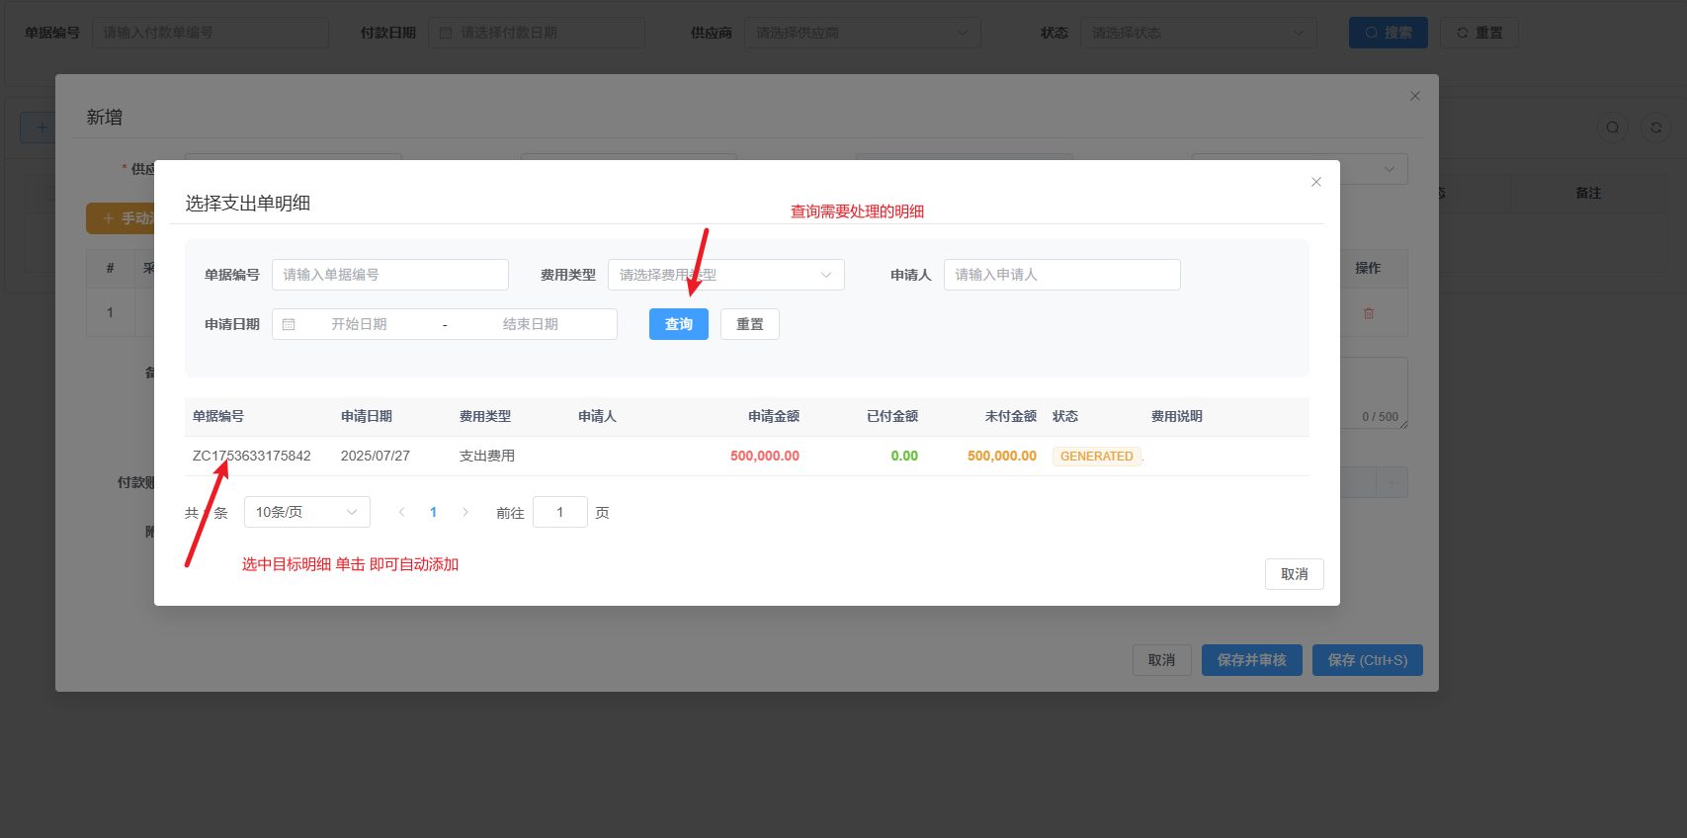Click the 开始日期 date field
The image size is (1687, 838).
click(x=359, y=324)
